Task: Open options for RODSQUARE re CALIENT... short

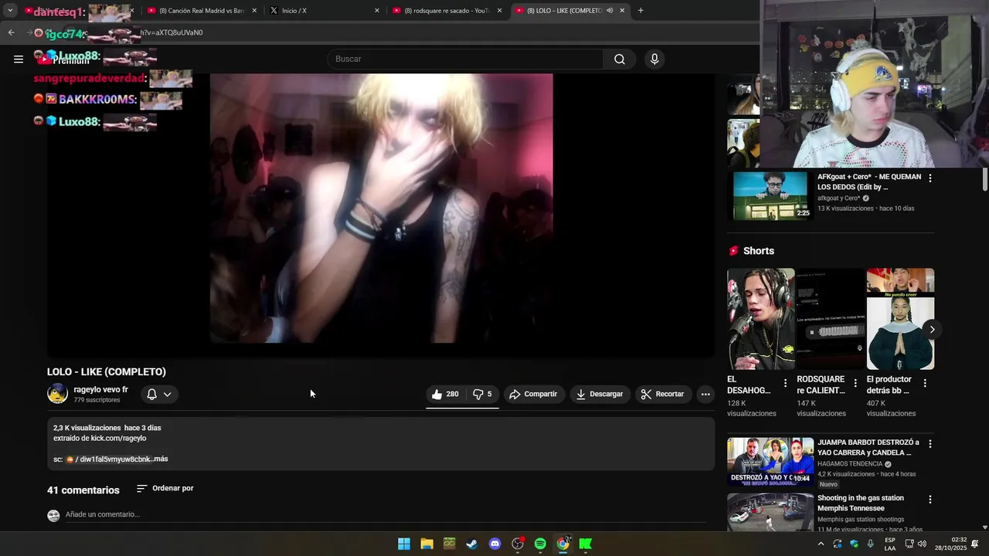Action: click(855, 384)
